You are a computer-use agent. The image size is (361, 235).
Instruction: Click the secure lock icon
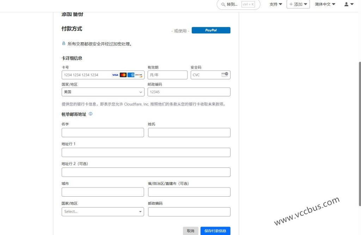(x=64, y=44)
